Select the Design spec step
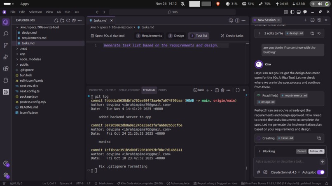 tap(176, 36)
